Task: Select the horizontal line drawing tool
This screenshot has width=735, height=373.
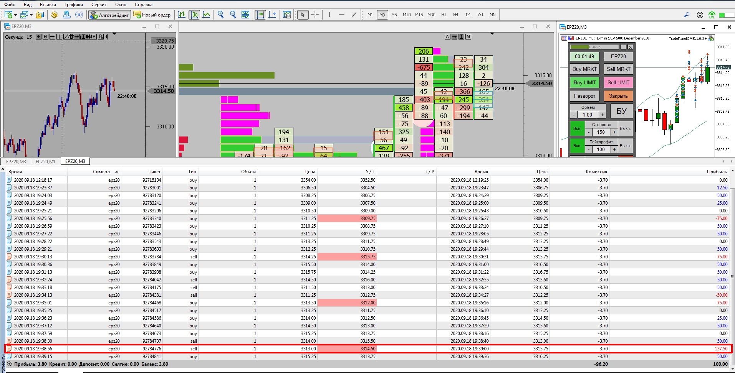Action: click(342, 15)
